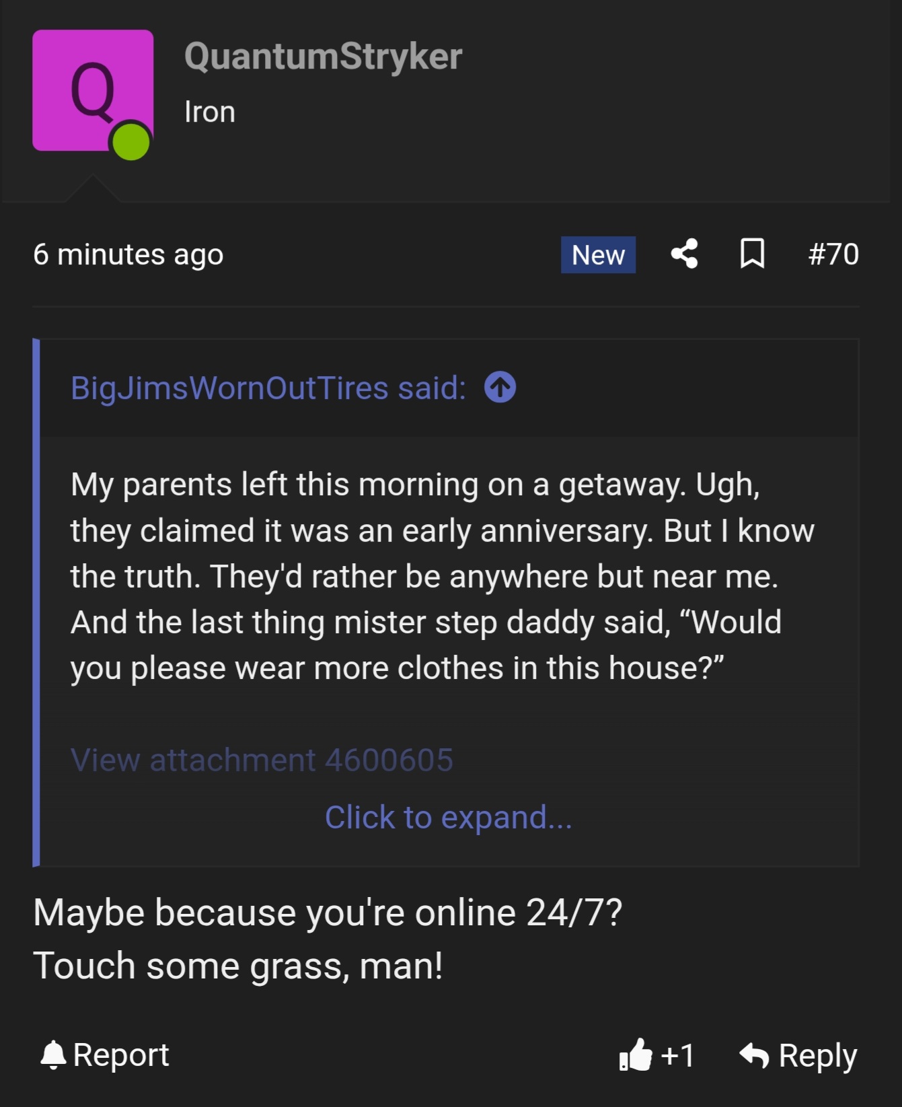Click the 6 minutes ago timestamp
This screenshot has width=902, height=1107.
(128, 254)
